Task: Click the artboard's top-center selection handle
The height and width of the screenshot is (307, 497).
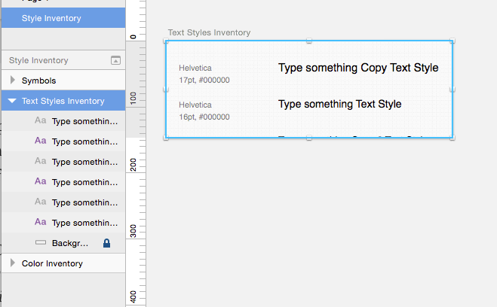Action: point(309,41)
